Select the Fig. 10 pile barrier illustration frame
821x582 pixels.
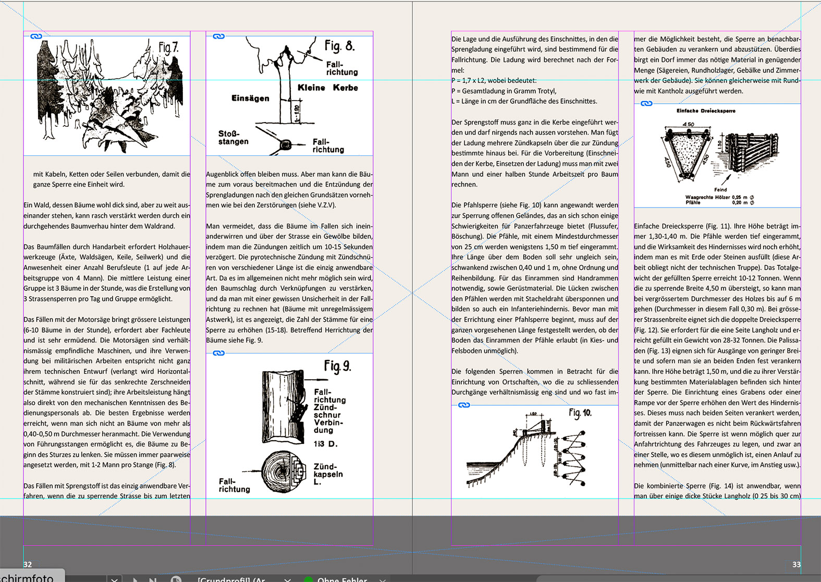(535, 452)
